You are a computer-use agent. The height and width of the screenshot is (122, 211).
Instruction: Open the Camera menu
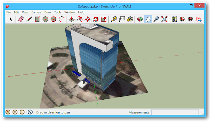pos(36,12)
